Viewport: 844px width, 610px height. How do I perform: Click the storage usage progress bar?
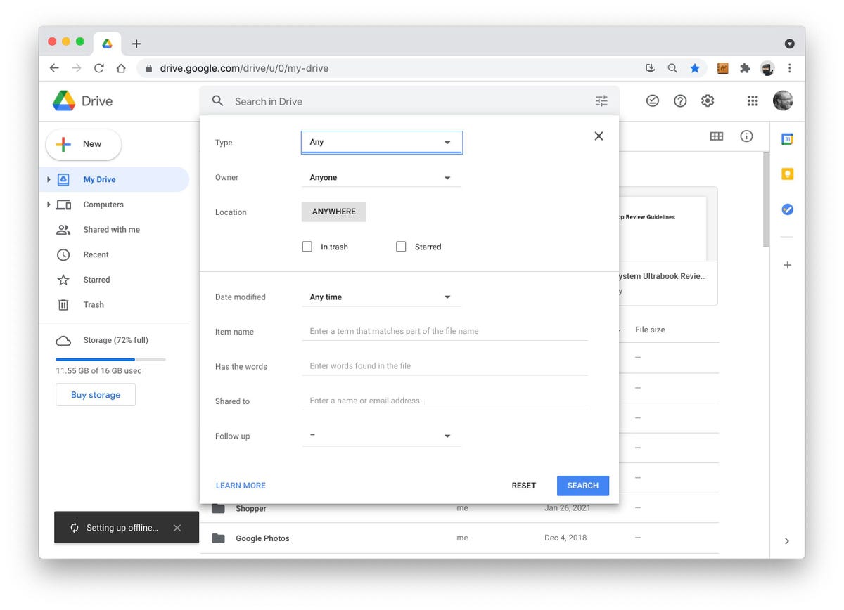pos(111,359)
